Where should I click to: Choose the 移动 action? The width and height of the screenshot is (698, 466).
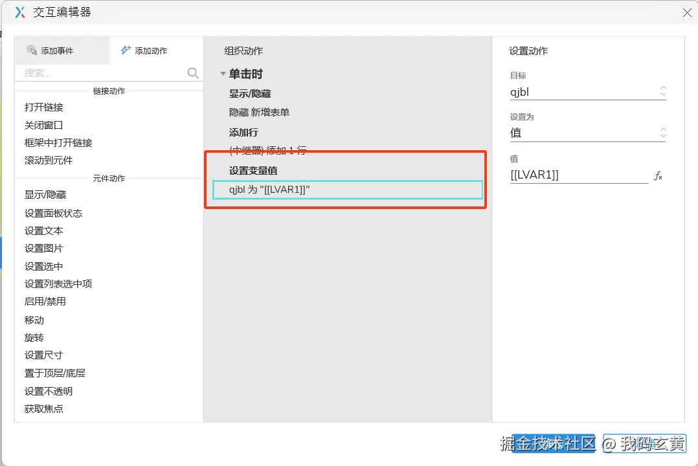coord(34,320)
